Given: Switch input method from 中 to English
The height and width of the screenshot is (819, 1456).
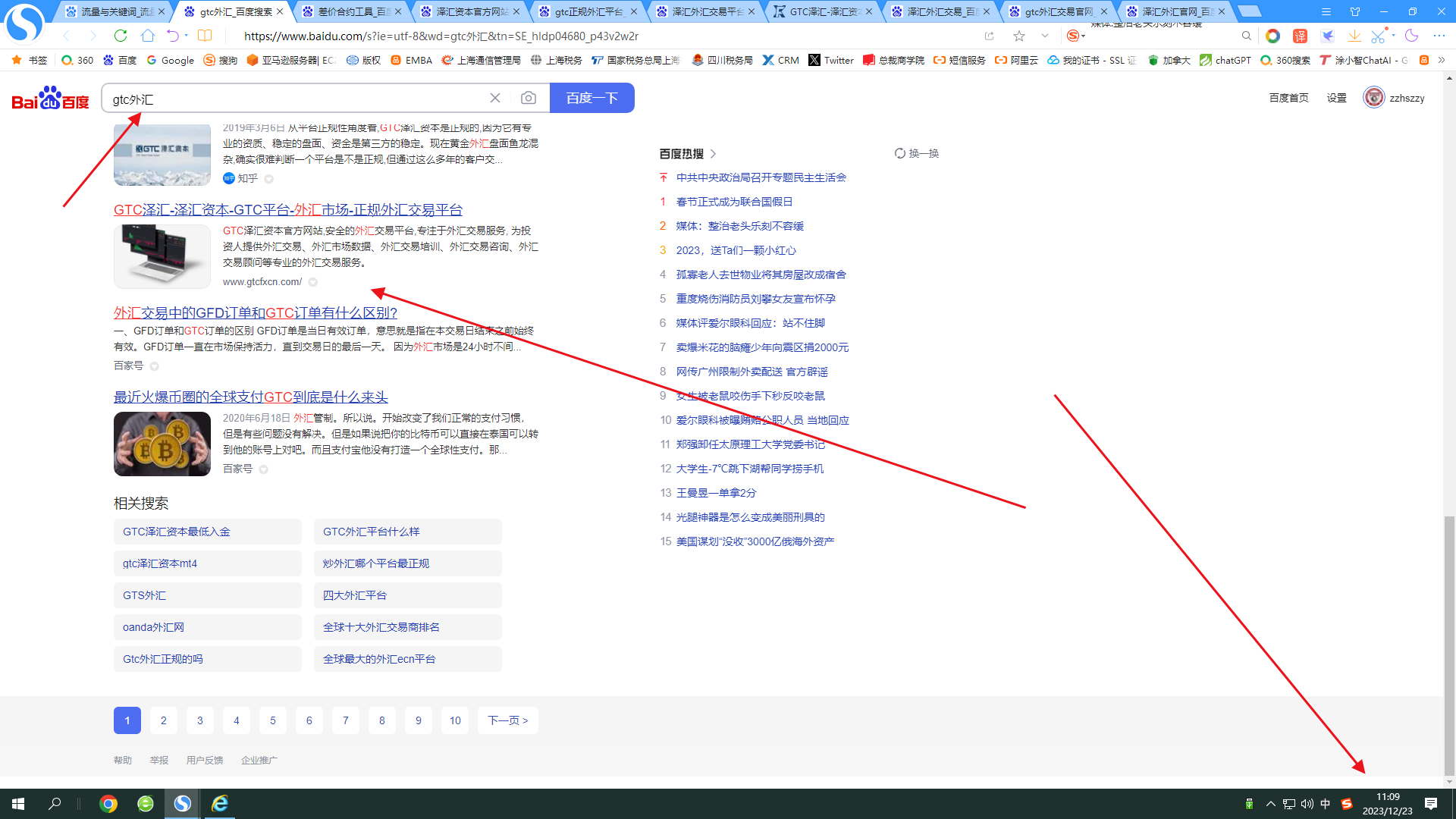Looking at the screenshot, I should [x=1326, y=804].
